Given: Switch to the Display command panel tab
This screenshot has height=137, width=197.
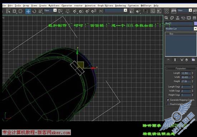Looking at the screenshot, I should click(189, 18).
